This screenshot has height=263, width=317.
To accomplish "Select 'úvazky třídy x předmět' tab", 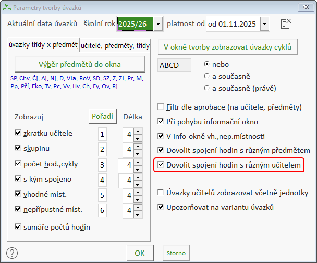I will tap(43, 45).
